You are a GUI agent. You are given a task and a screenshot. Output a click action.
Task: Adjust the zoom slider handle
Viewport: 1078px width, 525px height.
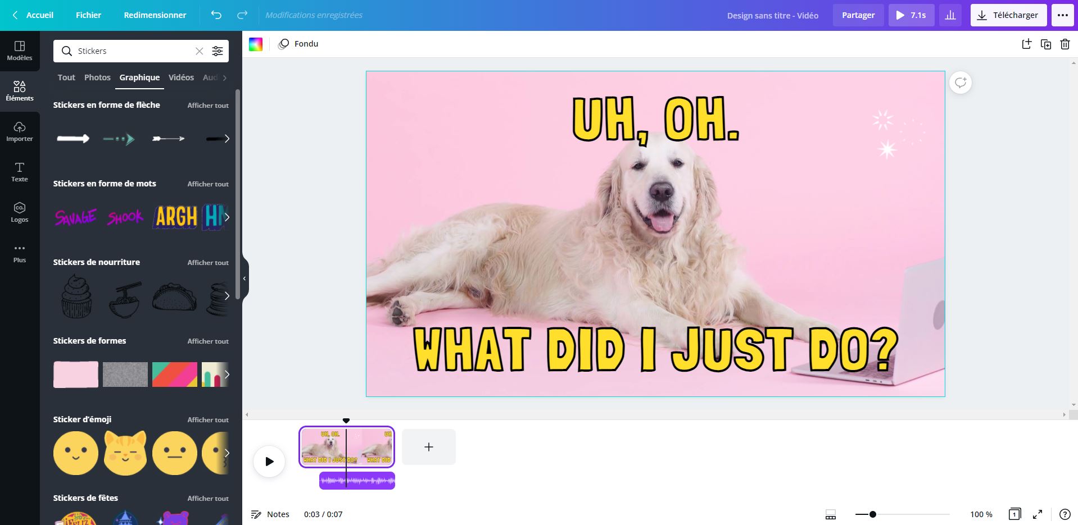pyautogui.click(x=872, y=514)
